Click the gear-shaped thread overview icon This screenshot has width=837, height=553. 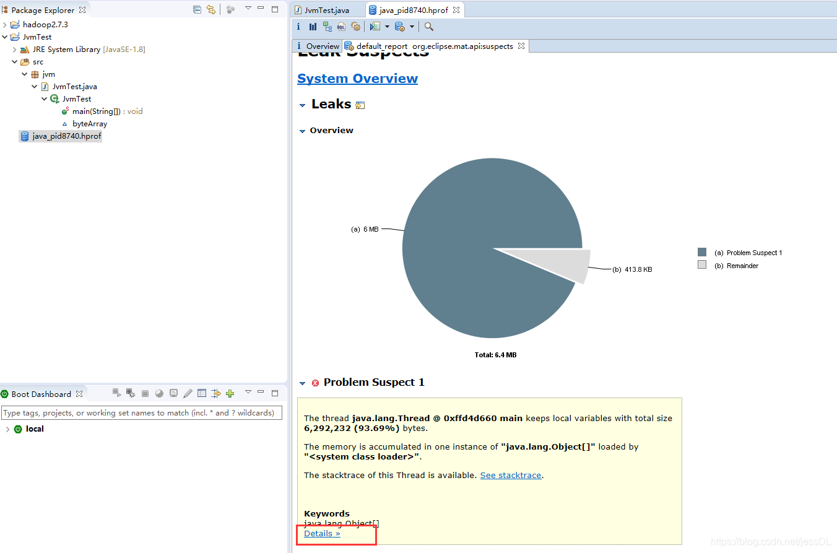tap(355, 27)
